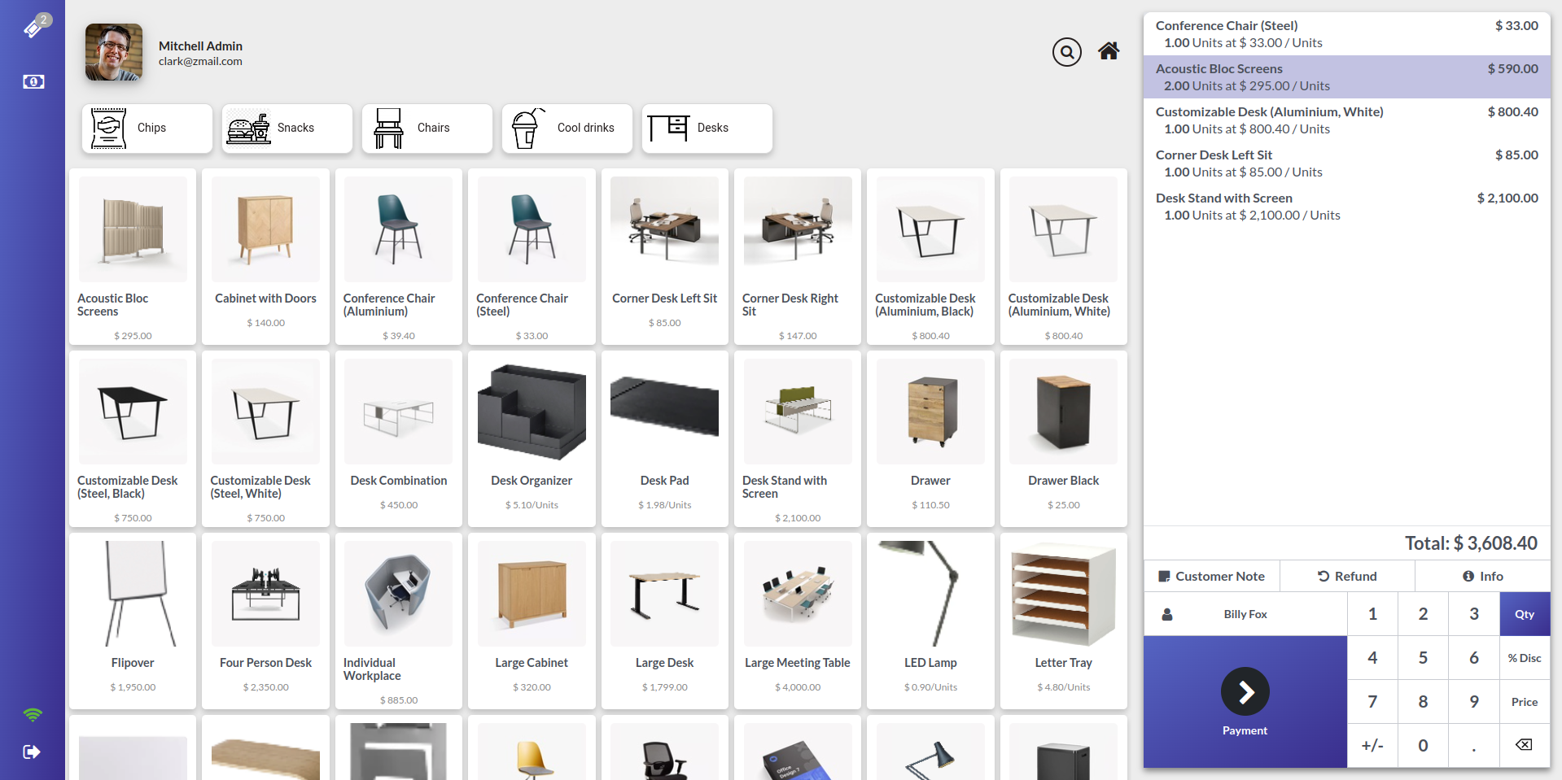This screenshot has width=1562, height=780.
Task: Select Customizable Desk (Aluminium, White) order line
Action: point(1347,120)
